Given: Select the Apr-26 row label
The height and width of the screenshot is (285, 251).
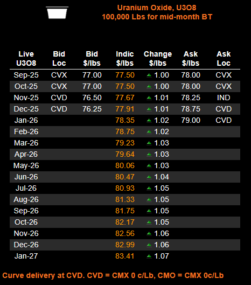Looking at the screenshot, I should [26, 154].
